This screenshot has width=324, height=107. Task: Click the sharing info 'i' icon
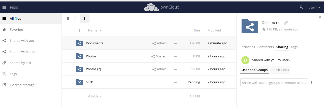[312, 82]
